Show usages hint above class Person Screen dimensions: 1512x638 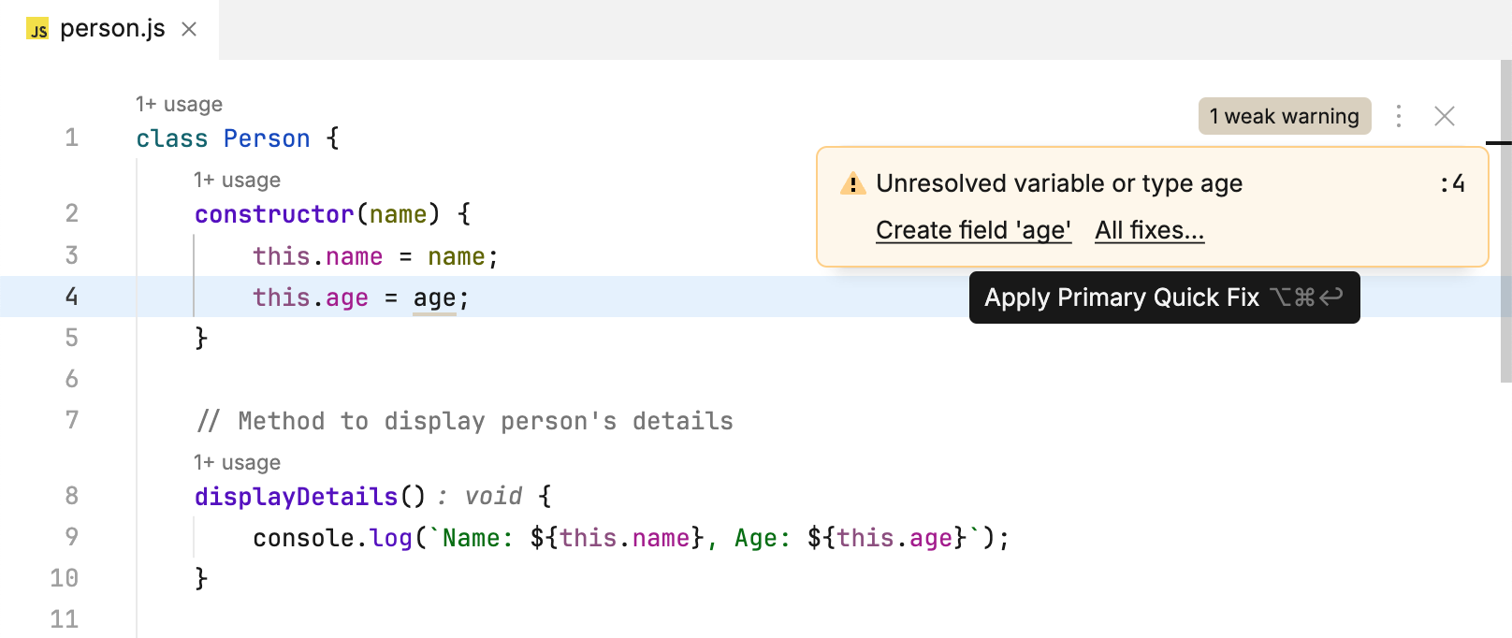[179, 104]
